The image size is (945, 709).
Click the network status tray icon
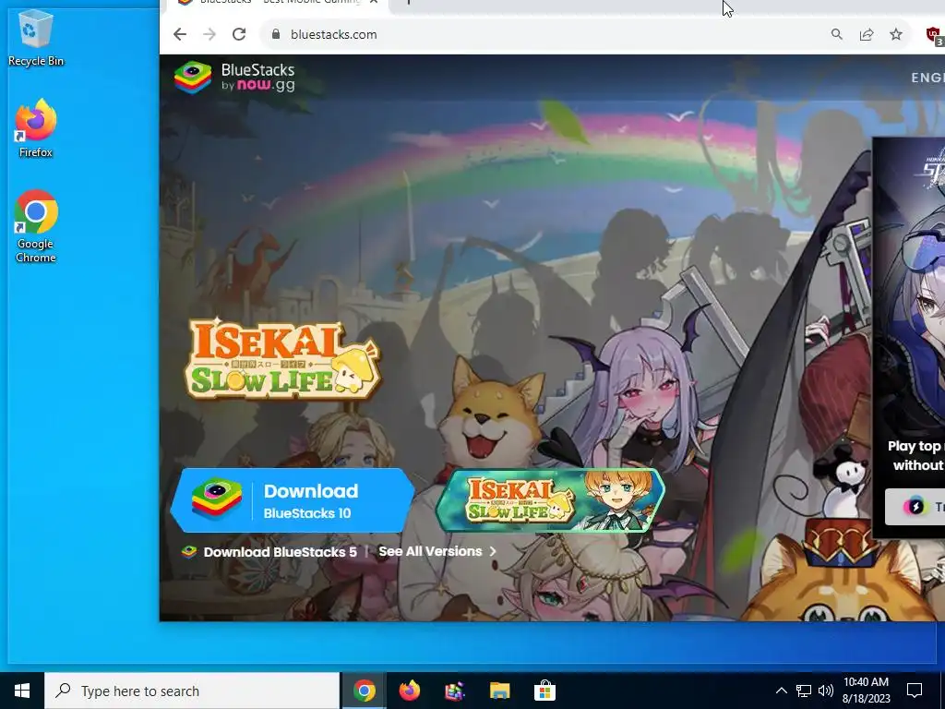[x=804, y=691]
